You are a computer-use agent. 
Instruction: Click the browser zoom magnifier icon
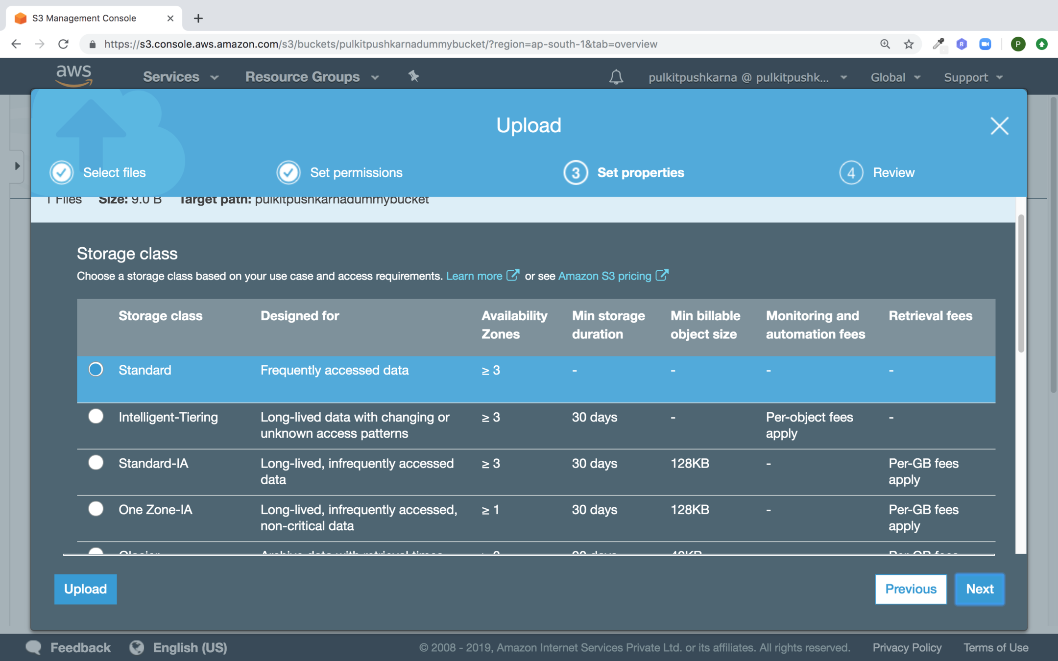point(885,44)
